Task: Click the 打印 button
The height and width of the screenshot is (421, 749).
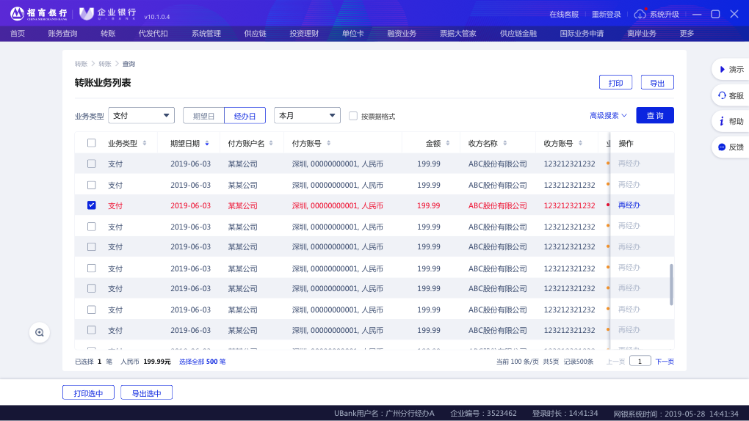Action: [616, 83]
